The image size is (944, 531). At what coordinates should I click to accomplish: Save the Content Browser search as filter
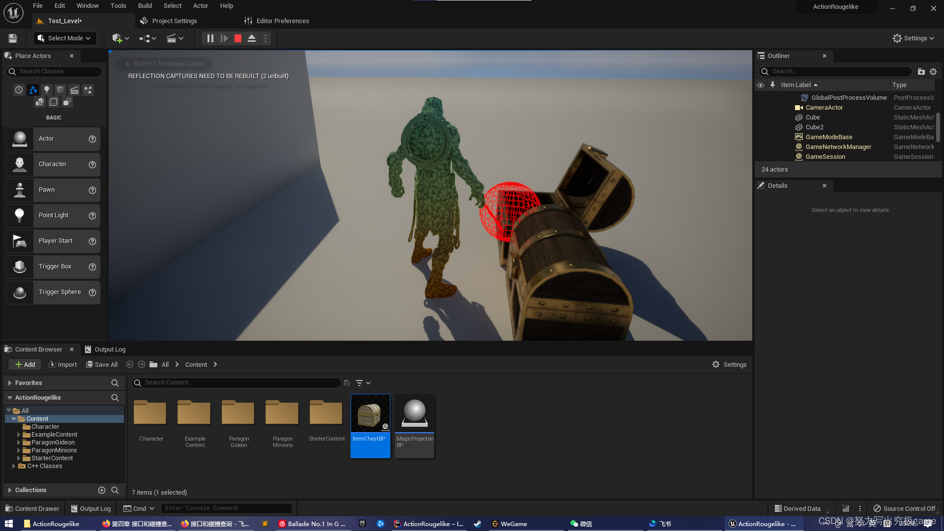point(347,383)
